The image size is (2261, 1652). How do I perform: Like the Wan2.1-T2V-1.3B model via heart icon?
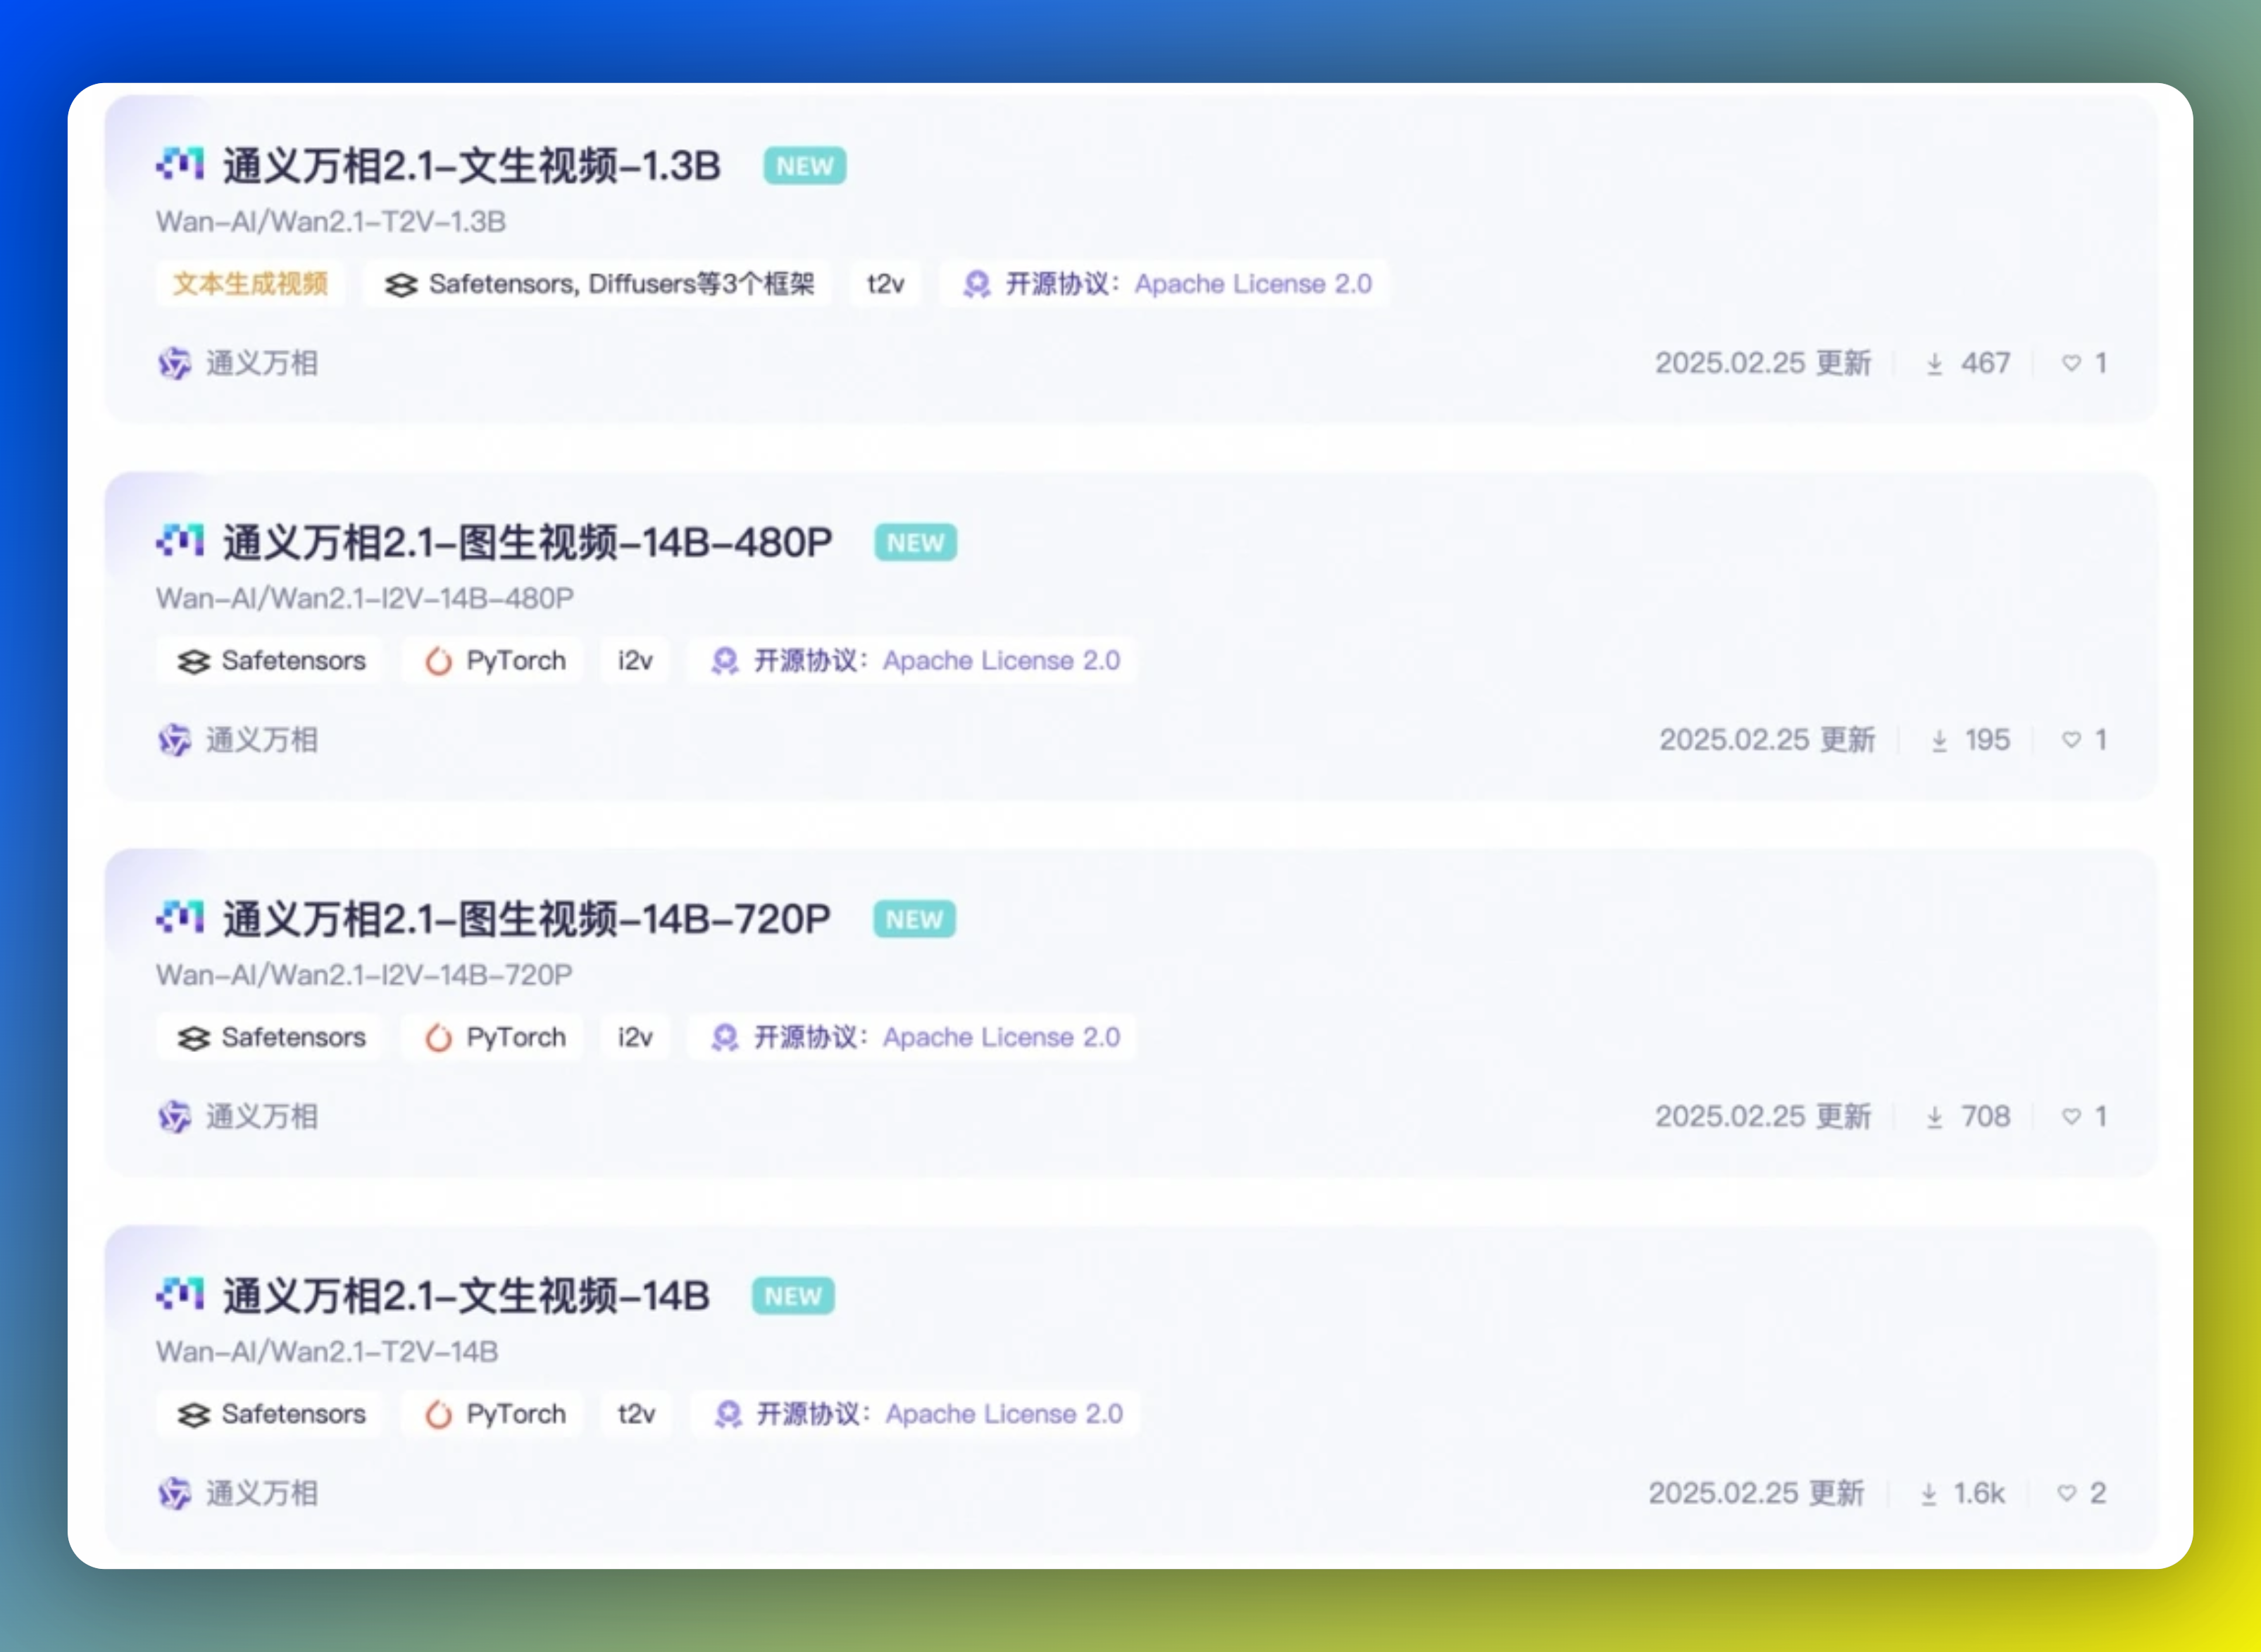[x=2071, y=363]
